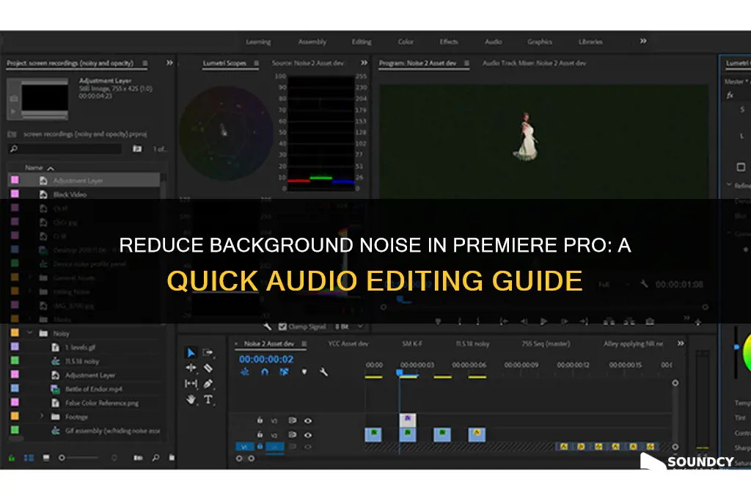The image size is (751, 499).
Task: Select the Pen tool
Action: coord(208,384)
